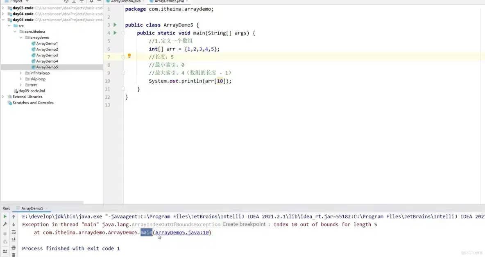Place cursor in 'int[] arr = {1,2,3,4,5};'
This screenshot has height=257, width=485.
point(184,49)
